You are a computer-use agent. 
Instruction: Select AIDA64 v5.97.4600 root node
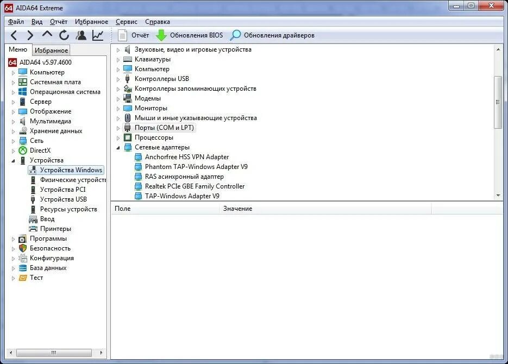45,62
